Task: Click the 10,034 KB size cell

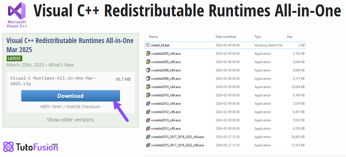Action: (x=298, y=87)
